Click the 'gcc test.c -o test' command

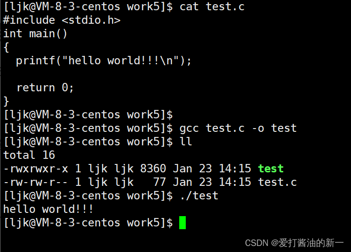[x=238, y=128]
